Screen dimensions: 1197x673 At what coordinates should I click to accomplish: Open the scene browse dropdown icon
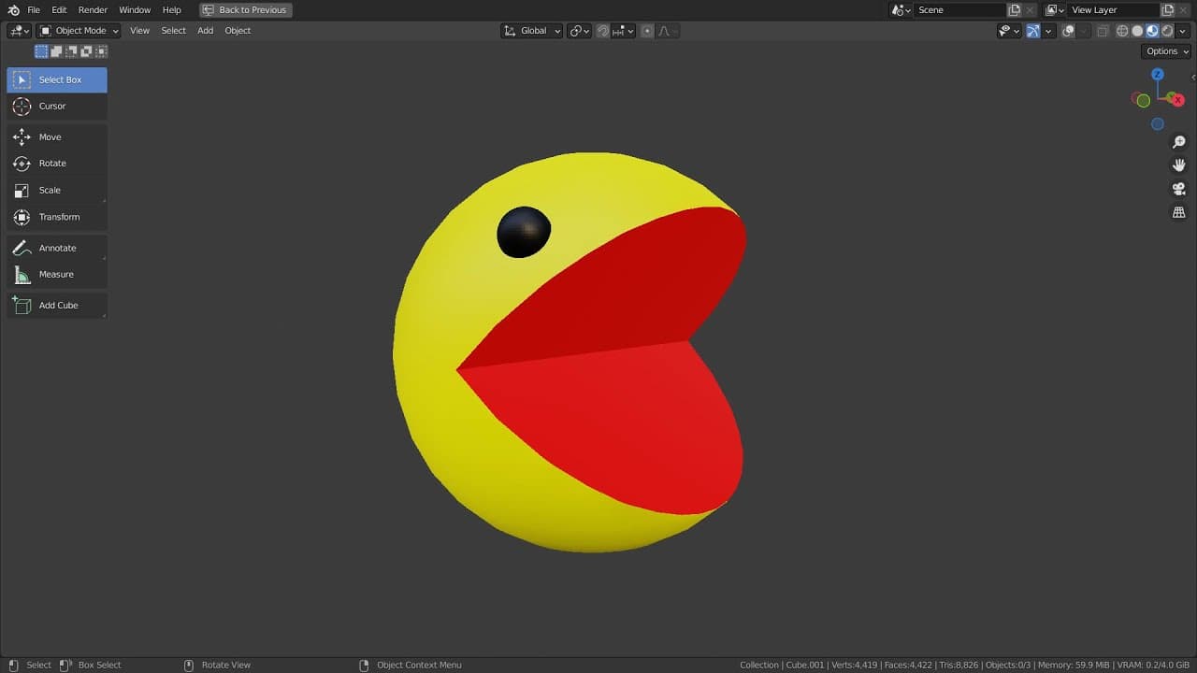click(x=901, y=9)
